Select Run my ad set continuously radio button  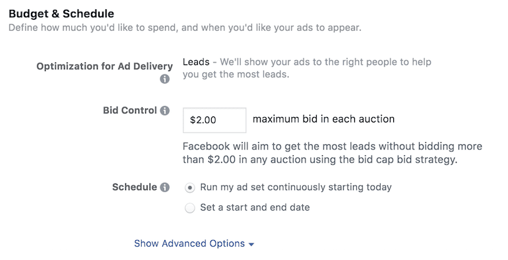[190, 188]
